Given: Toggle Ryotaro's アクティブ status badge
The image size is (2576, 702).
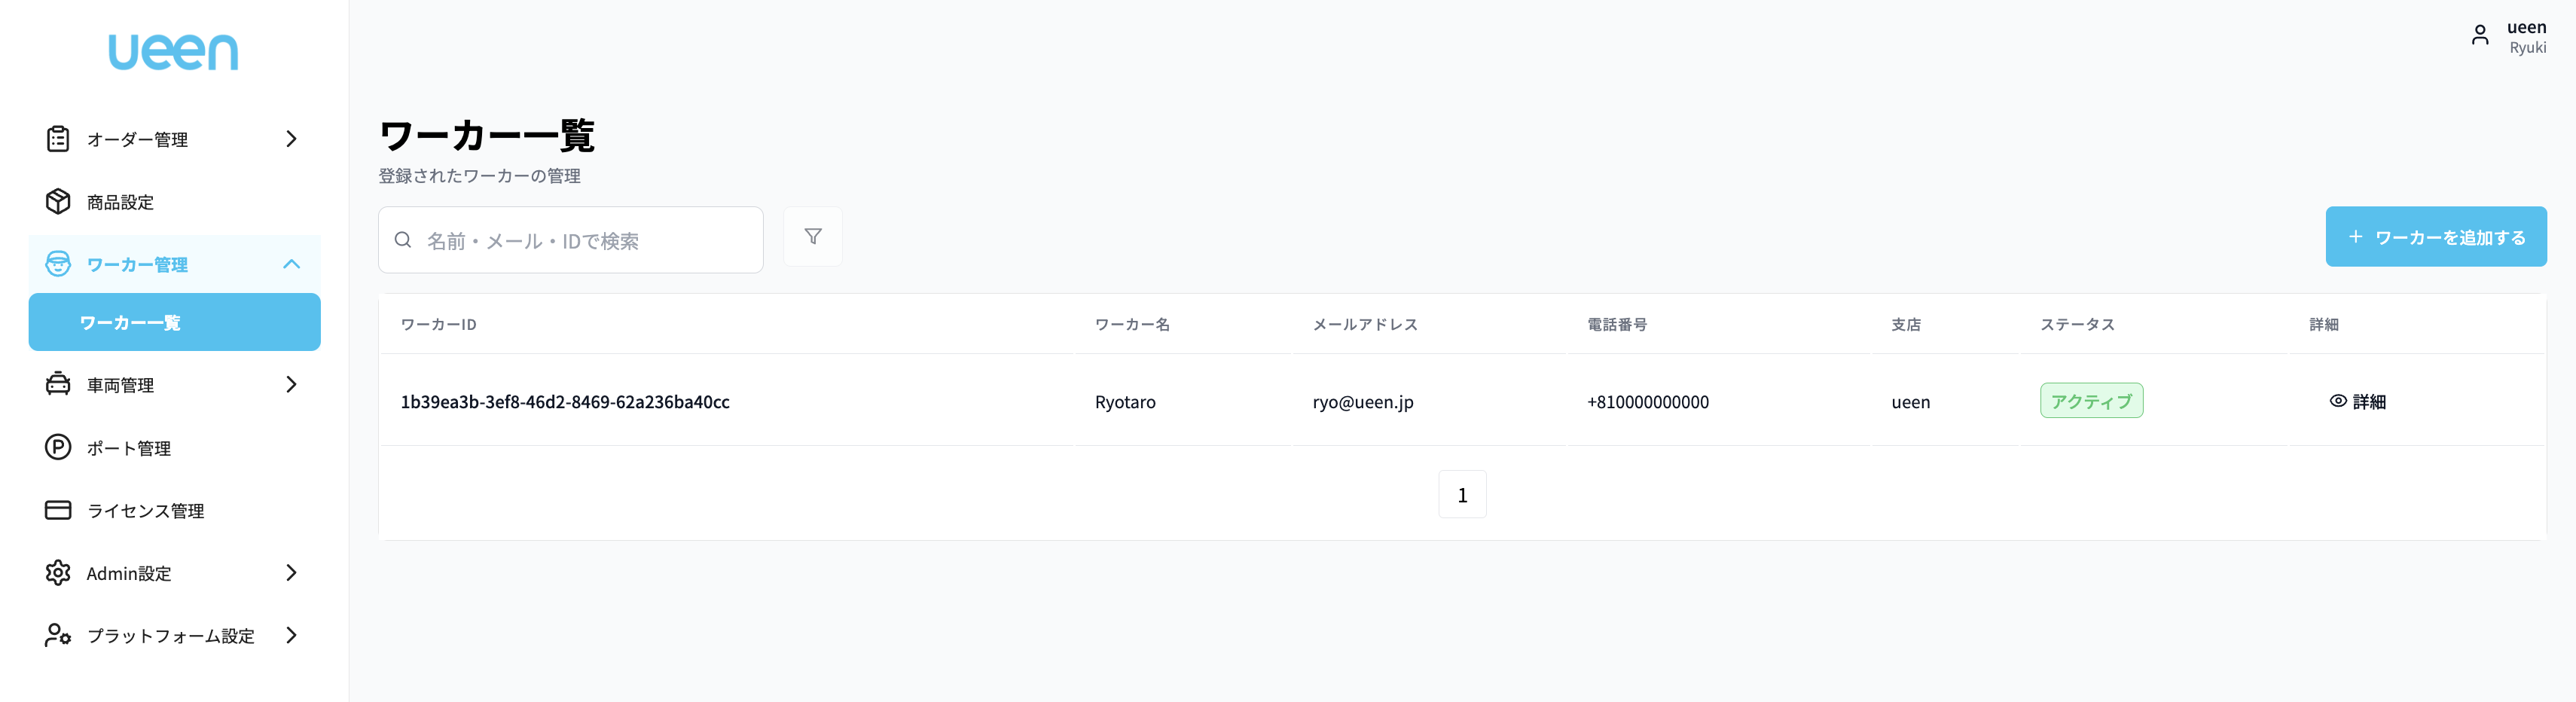Looking at the screenshot, I should point(2091,400).
